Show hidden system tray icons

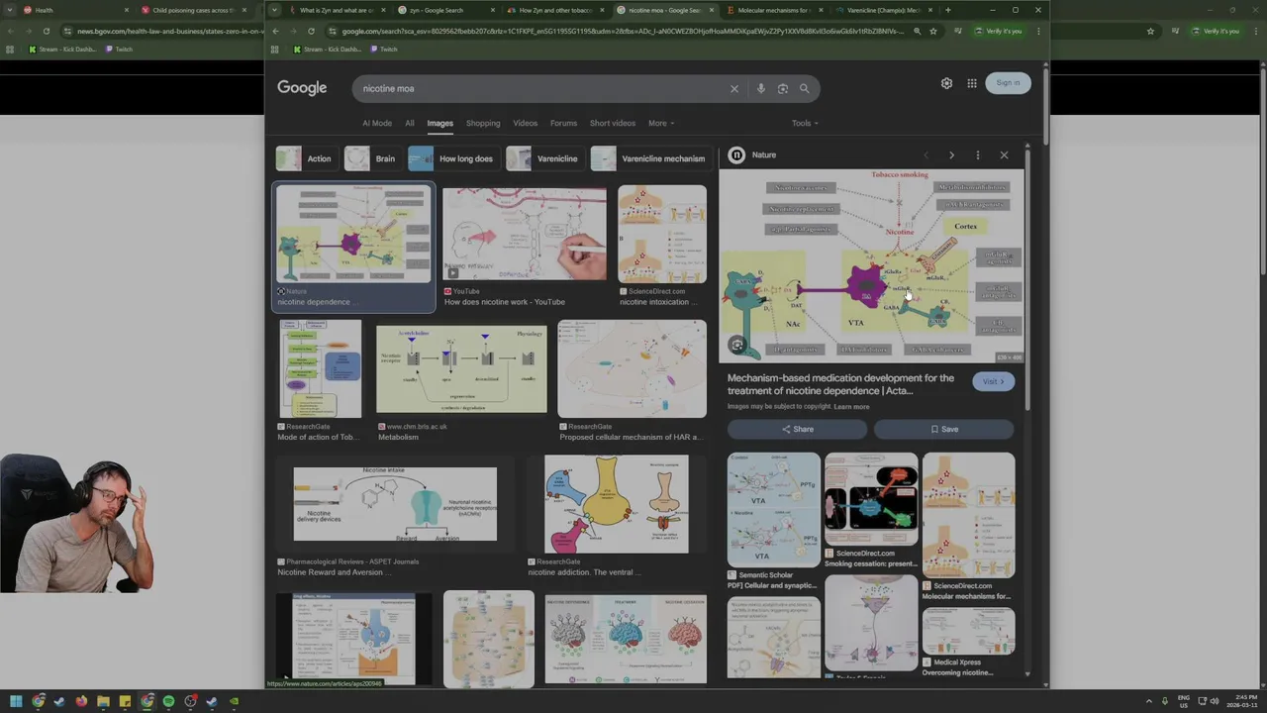click(x=1149, y=701)
